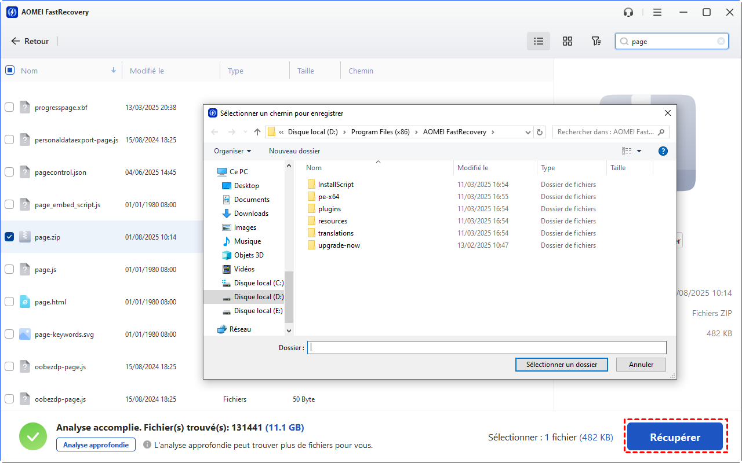Click the Récupérer button
Screen dimensions: 742x463
pyautogui.click(x=675, y=438)
